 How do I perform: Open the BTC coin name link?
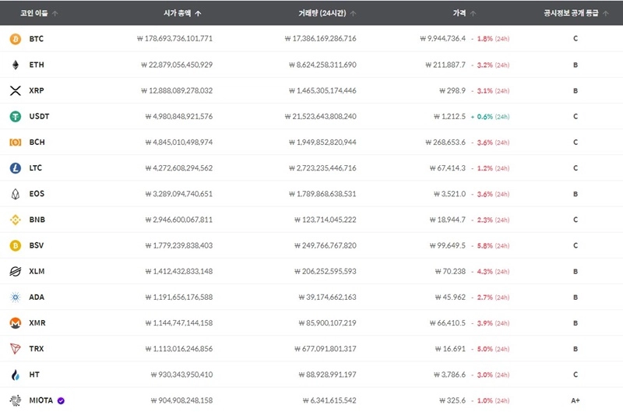point(36,39)
